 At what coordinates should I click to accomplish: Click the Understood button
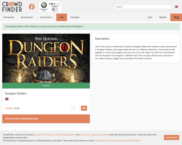[172, 137]
